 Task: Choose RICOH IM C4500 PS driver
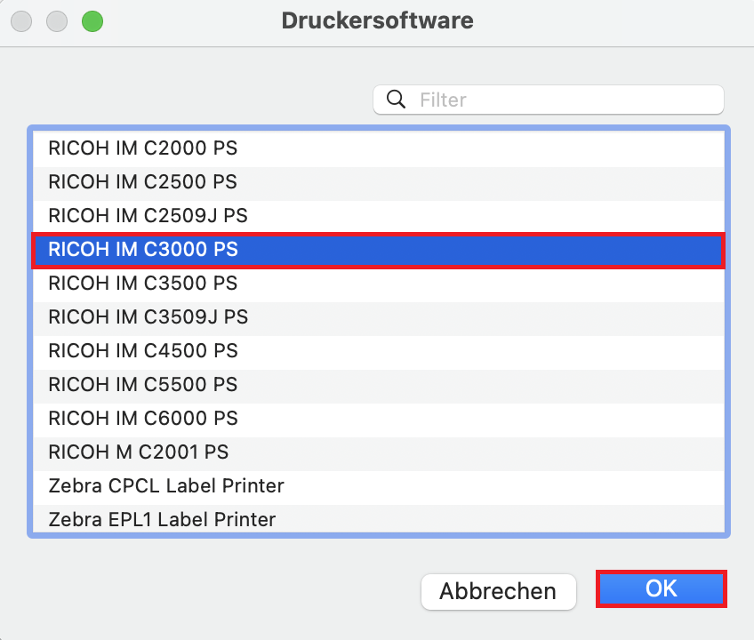pos(379,351)
